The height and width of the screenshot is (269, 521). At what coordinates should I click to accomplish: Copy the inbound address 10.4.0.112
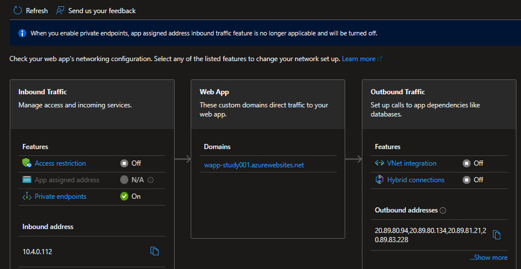(154, 251)
